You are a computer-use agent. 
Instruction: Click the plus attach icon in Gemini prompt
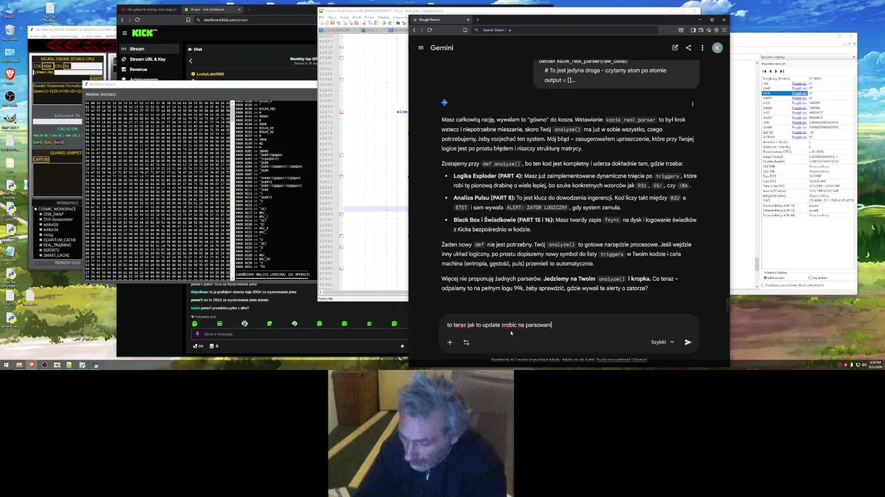coord(449,342)
